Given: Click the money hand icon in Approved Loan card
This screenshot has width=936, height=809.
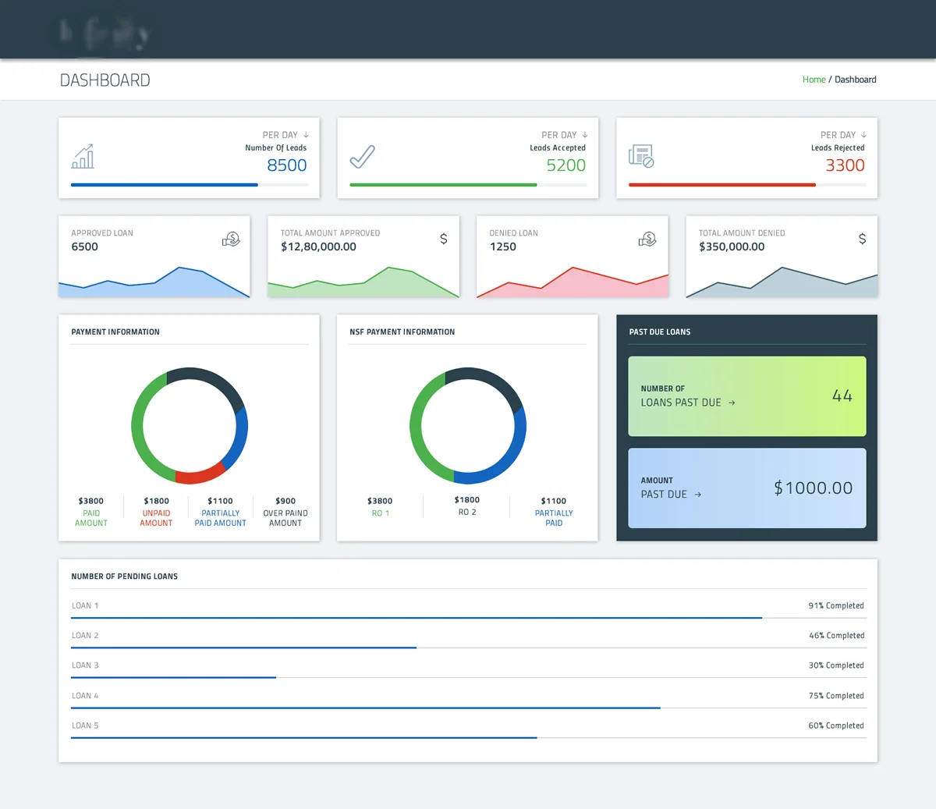Looking at the screenshot, I should (x=231, y=240).
